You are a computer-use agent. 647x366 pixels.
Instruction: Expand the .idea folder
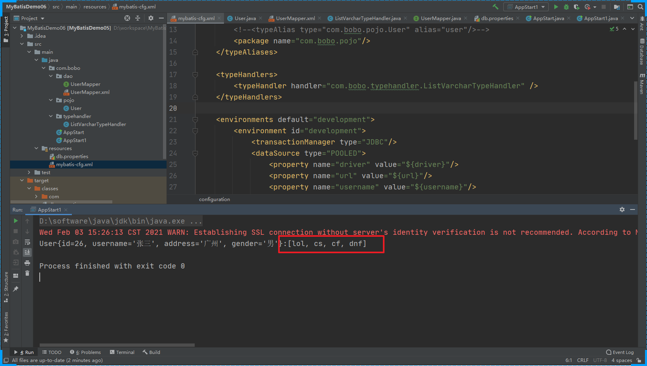pyautogui.click(x=22, y=36)
